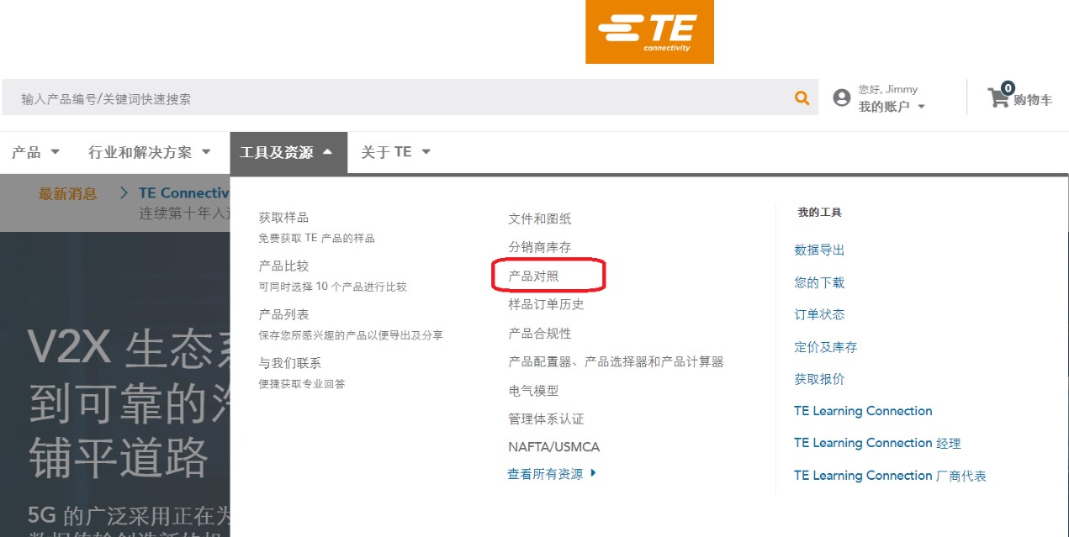
Task: Click the 您好, Jimmy greeting text
Action: point(887,89)
